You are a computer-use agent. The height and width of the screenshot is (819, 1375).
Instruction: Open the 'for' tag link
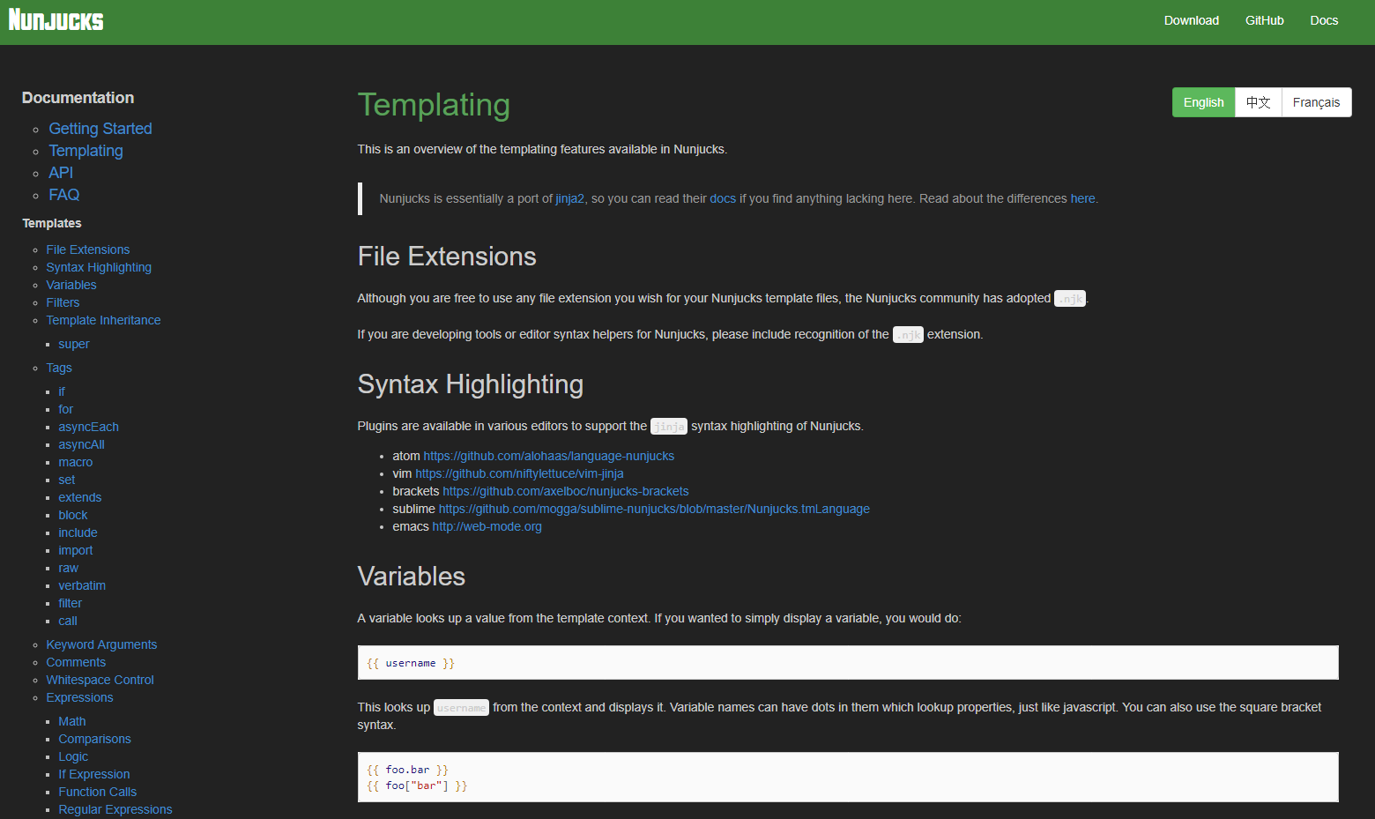66,409
